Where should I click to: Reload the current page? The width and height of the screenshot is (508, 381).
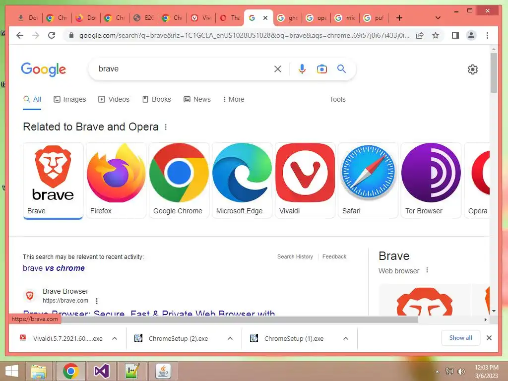tap(52, 35)
